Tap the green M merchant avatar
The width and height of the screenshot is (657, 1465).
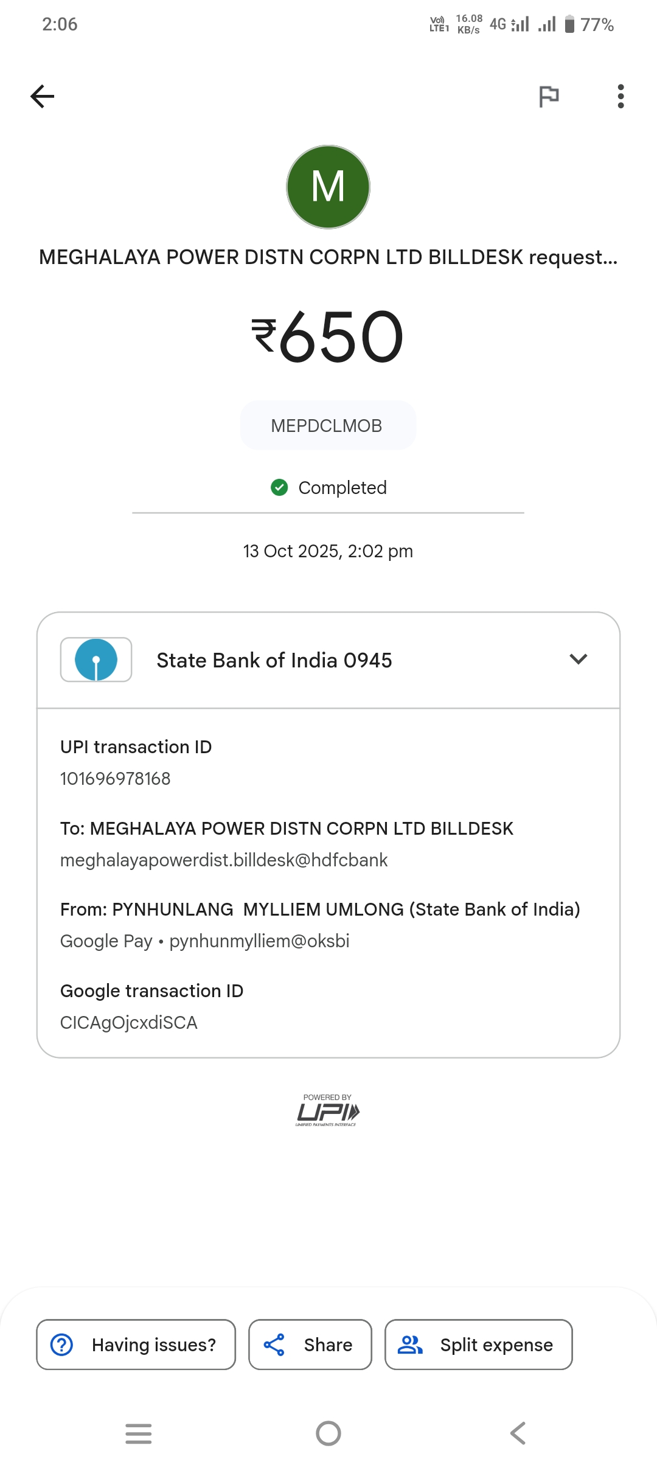coord(328,187)
